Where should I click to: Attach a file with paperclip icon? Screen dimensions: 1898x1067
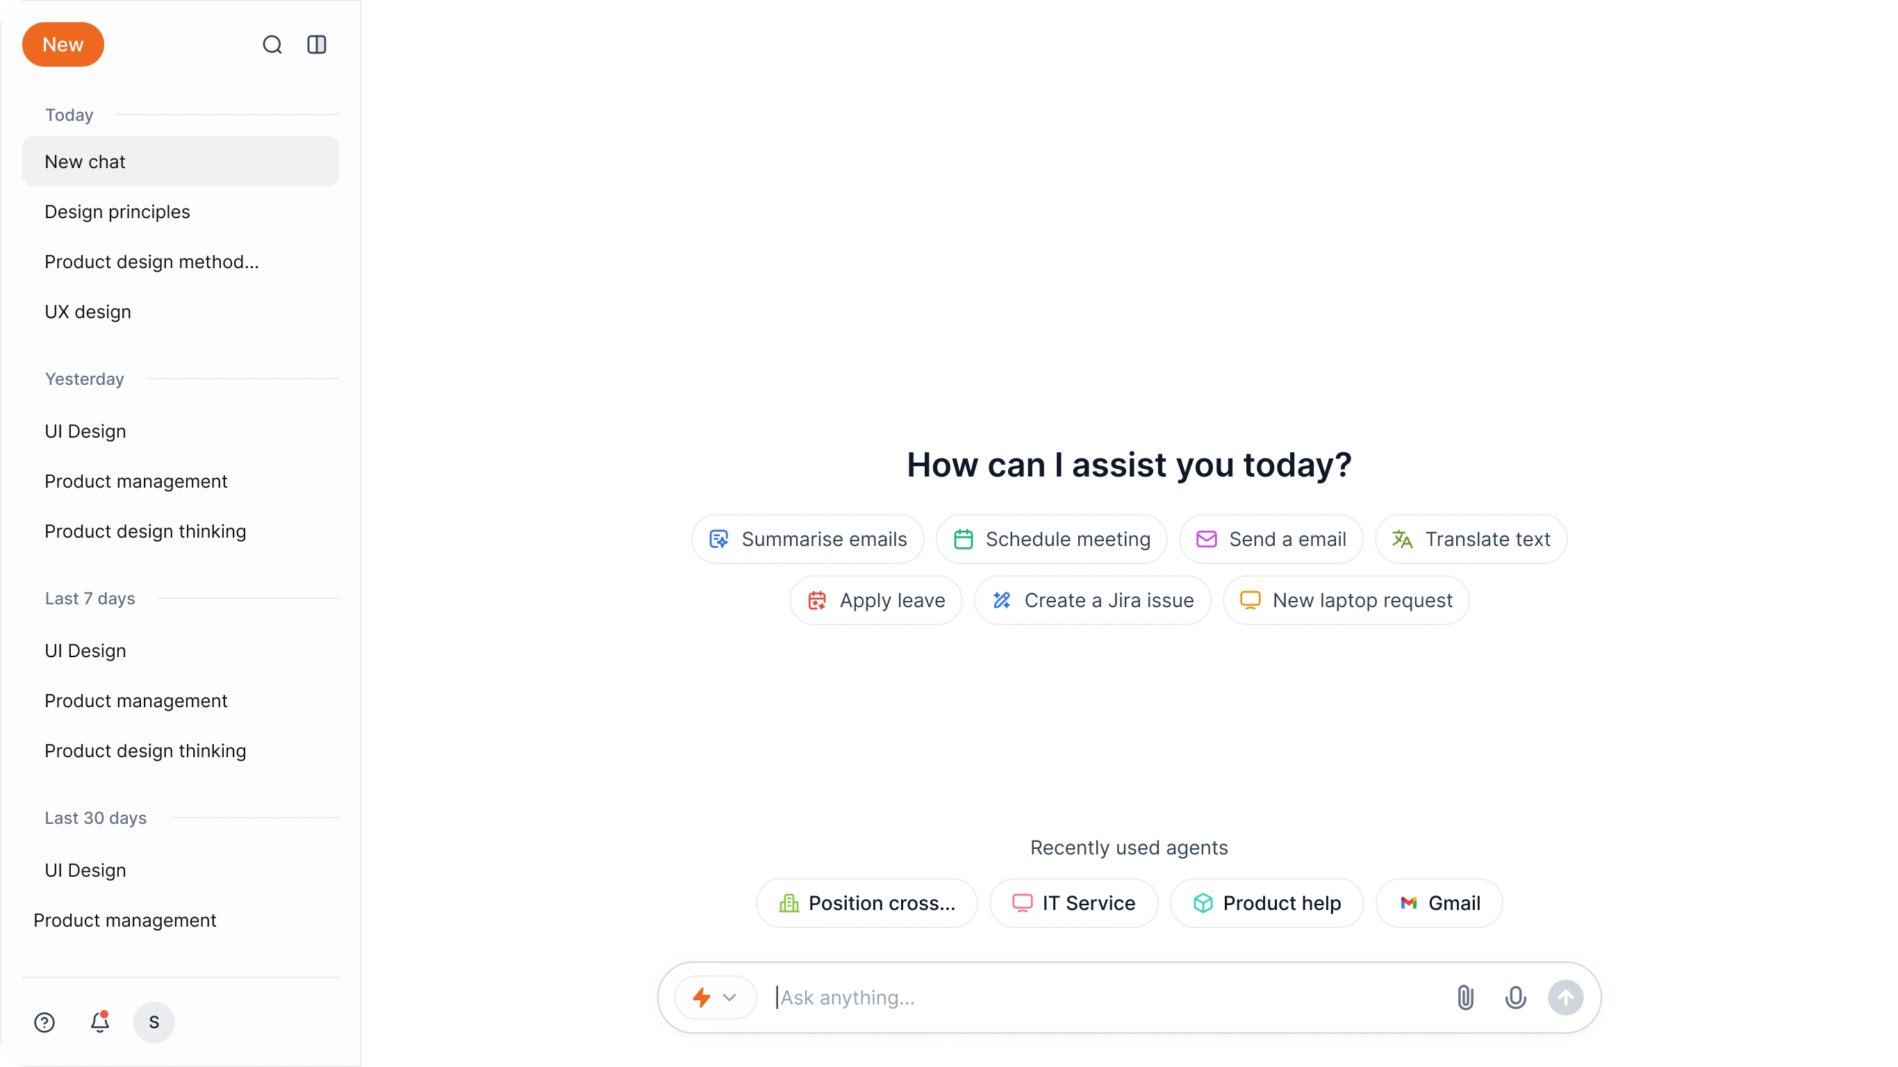coord(1465,997)
